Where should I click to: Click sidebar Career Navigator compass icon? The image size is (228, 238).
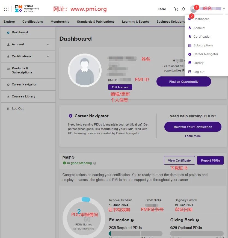8,85
